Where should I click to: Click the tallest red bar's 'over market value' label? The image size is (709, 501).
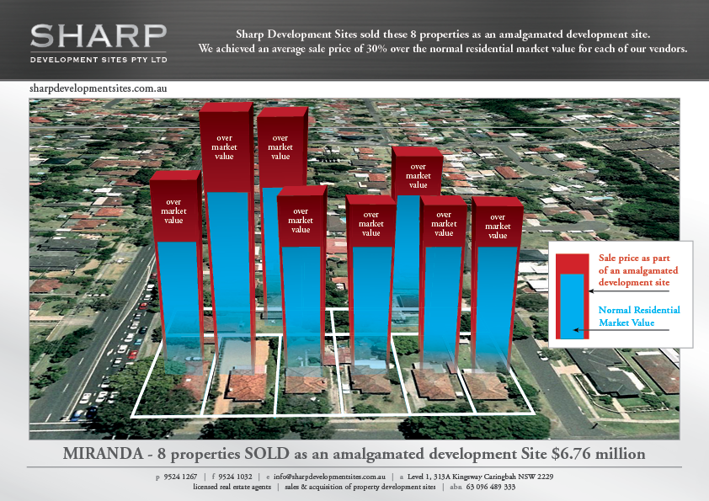pyautogui.click(x=224, y=147)
